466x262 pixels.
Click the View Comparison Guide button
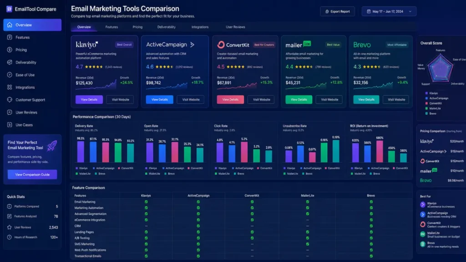pos(32,174)
